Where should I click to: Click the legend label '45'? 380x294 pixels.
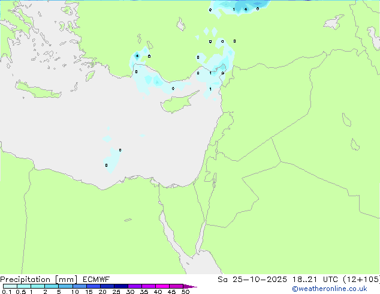[x=171, y=292]
